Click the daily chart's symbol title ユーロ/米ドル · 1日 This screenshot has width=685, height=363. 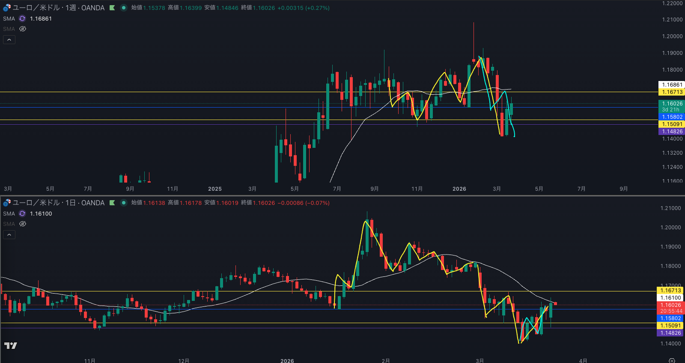point(58,203)
